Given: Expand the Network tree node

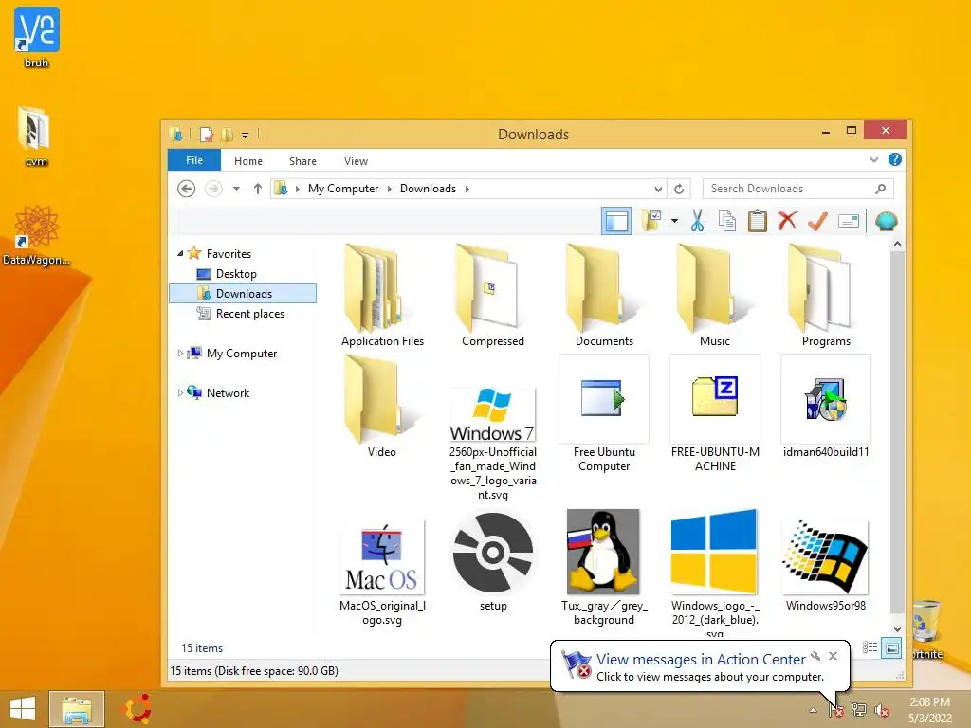Looking at the screenshot, I should [180, 392].
